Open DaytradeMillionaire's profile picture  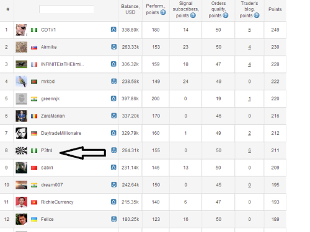[21, 133]
